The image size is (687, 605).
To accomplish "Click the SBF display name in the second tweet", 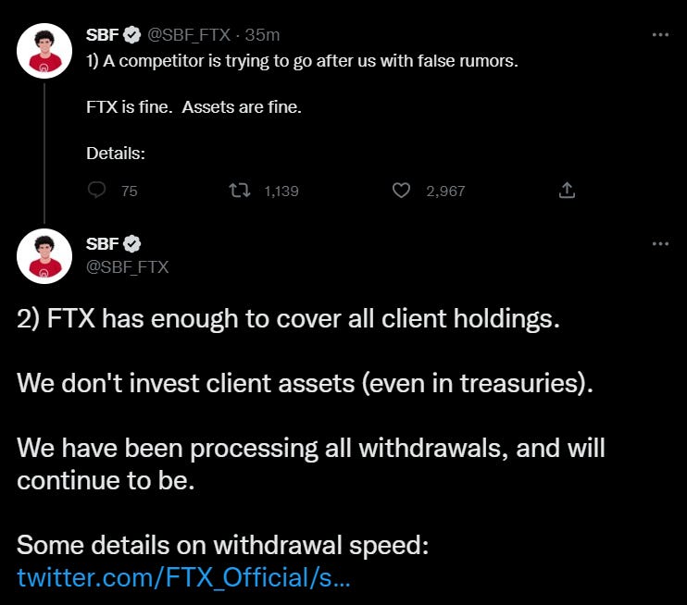I will click(102, 244).
